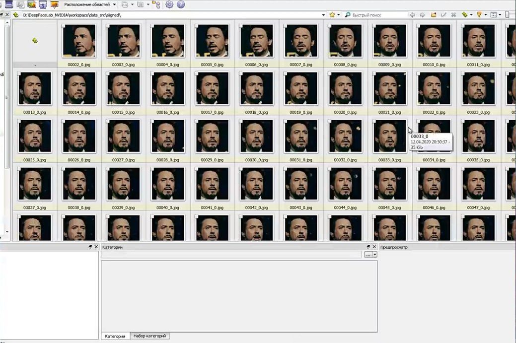Open the thumbnail view mode dropdown arrow

pyautogui.click(x=500, y=15)
